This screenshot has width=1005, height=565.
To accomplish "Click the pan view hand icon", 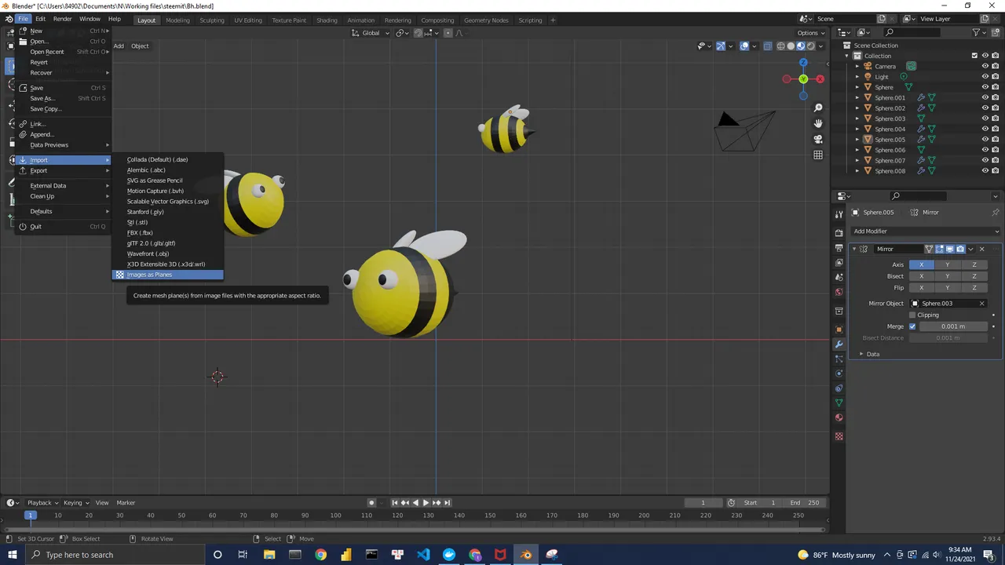I will click(818, 123).
